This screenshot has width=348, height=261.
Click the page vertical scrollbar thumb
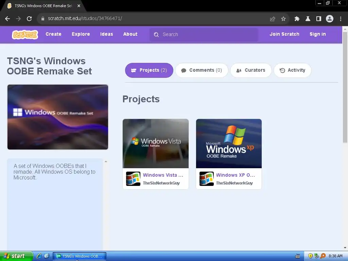click(x=345, y=87)
